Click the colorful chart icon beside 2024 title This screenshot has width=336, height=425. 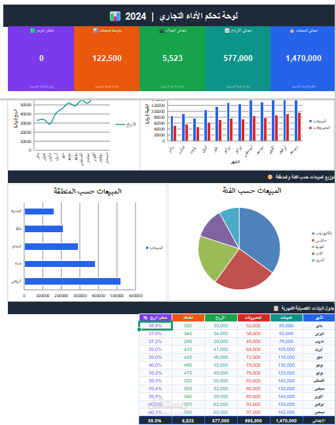(115, 16)
